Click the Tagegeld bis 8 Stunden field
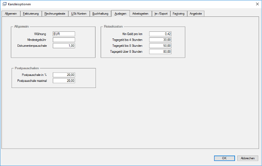 pyautogui.click(x=160, y=46)
